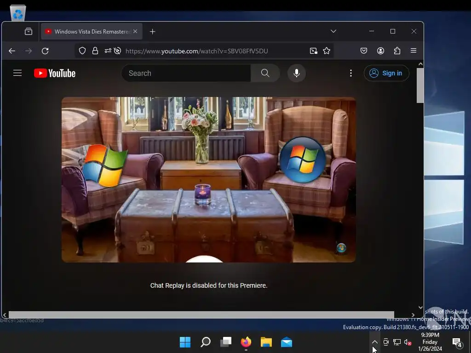
Task: Open the Recycle Bin desktop icon
Action: [x=18, y=13]
